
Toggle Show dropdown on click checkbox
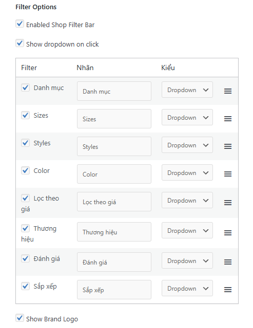coord(20,43)
